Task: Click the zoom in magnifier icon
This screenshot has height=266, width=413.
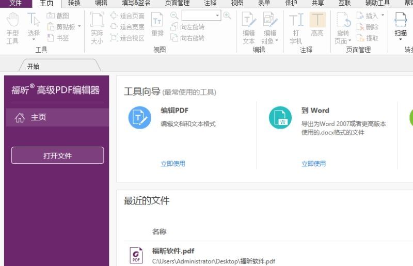Action: tap(227, 16)
